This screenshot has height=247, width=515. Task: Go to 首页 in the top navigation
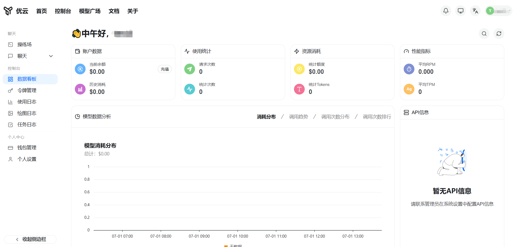coord(42,11)
